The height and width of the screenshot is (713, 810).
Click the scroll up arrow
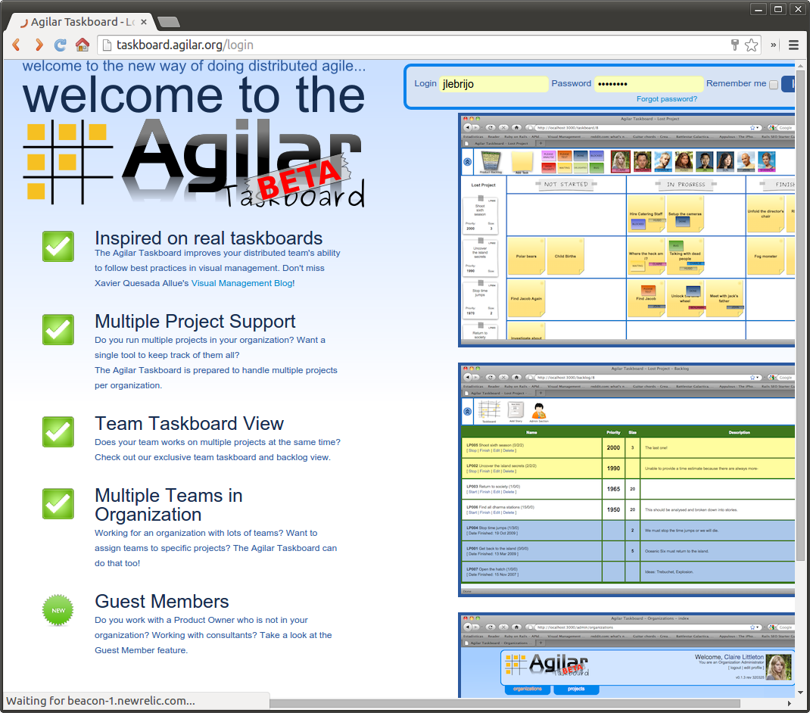coord(800,66)
